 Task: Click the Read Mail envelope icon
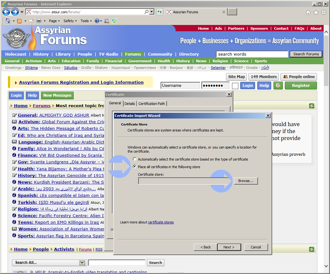click(31, 21)
